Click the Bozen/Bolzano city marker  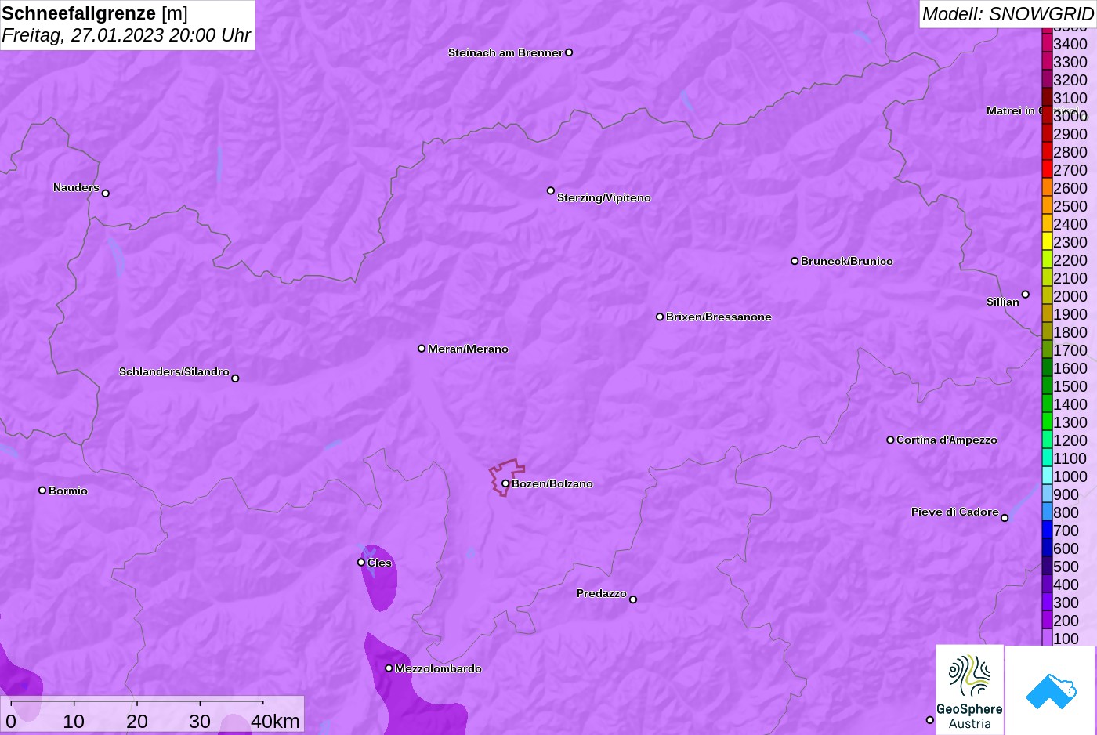(505, 483)
